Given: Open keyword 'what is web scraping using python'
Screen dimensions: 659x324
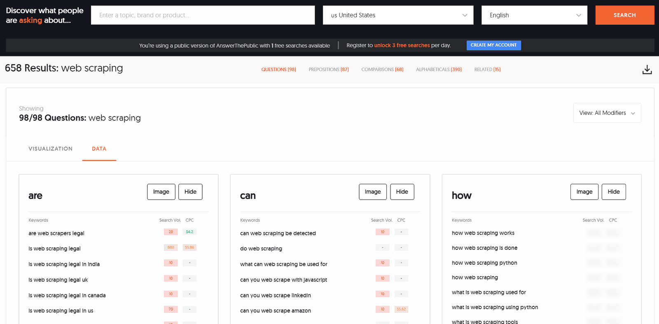Looking at the screenshot, I should tap(495, 307).
